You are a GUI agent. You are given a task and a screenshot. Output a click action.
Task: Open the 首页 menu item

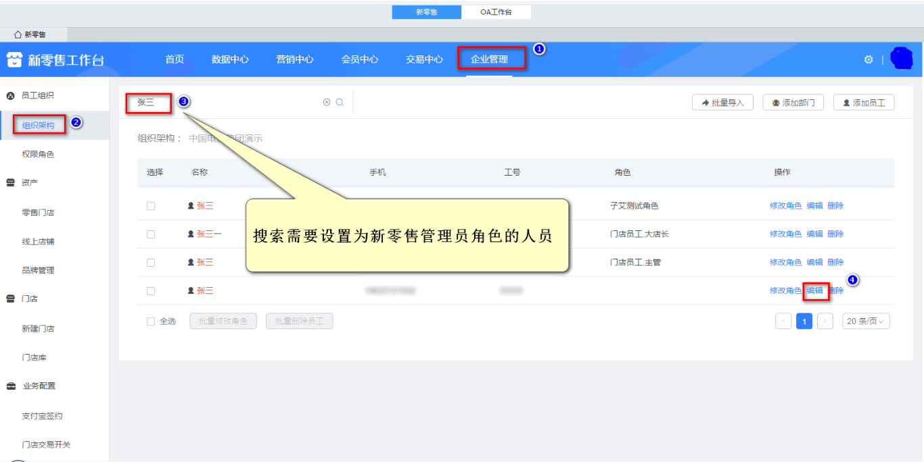175,59
